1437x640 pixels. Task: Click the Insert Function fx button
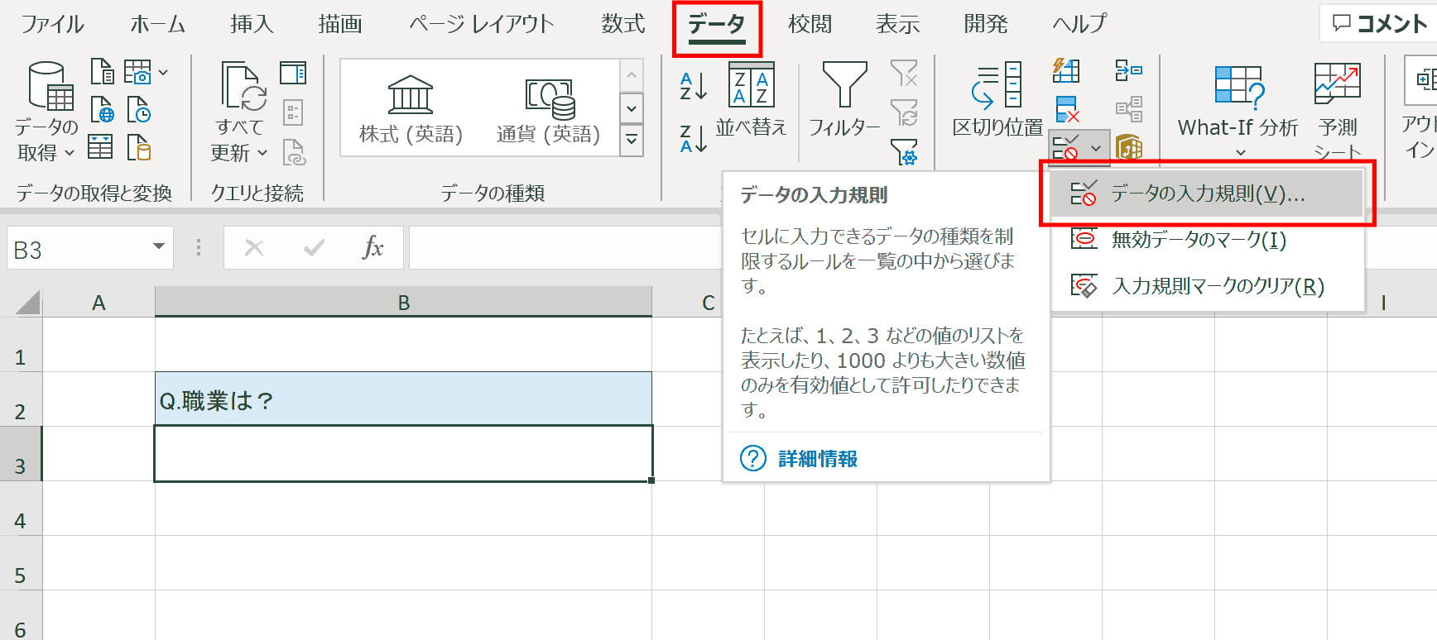[373, 247]
